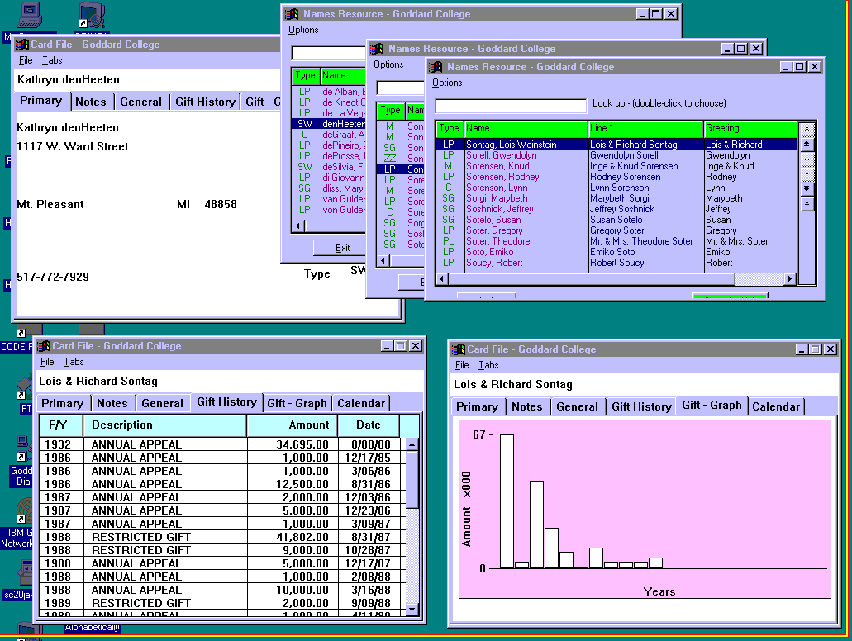Screen dimensions: 852x641
Task: Click the Line 1 column header
Action: (x=645, y=129)
